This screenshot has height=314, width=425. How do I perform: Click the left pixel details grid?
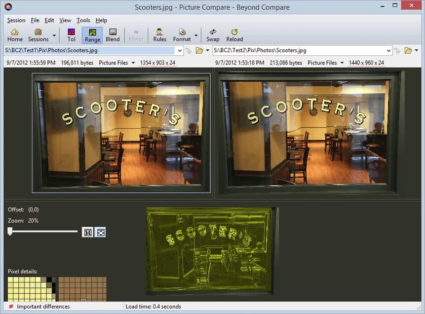click(32, 289)
